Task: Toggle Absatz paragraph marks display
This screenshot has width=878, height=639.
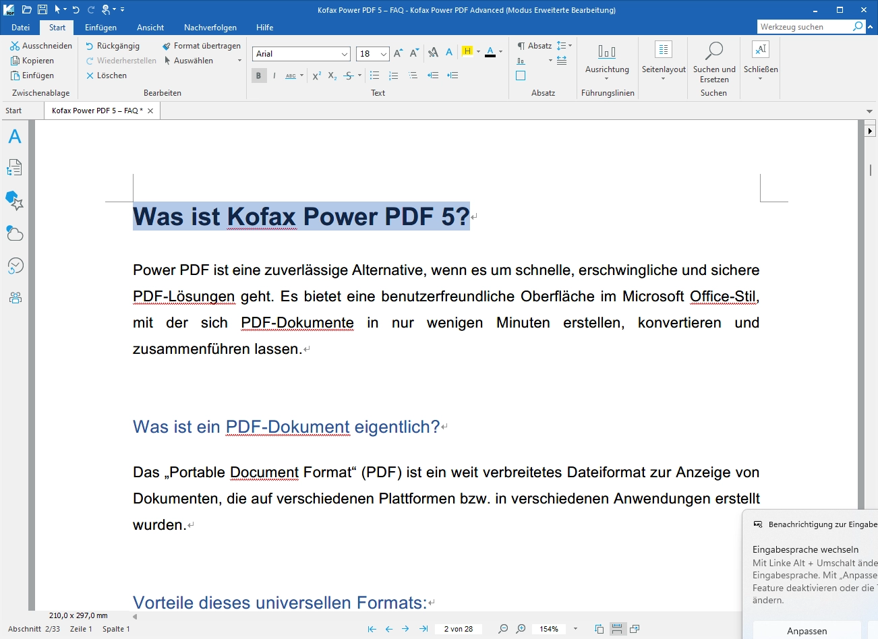Action: (x=535, y=46)
